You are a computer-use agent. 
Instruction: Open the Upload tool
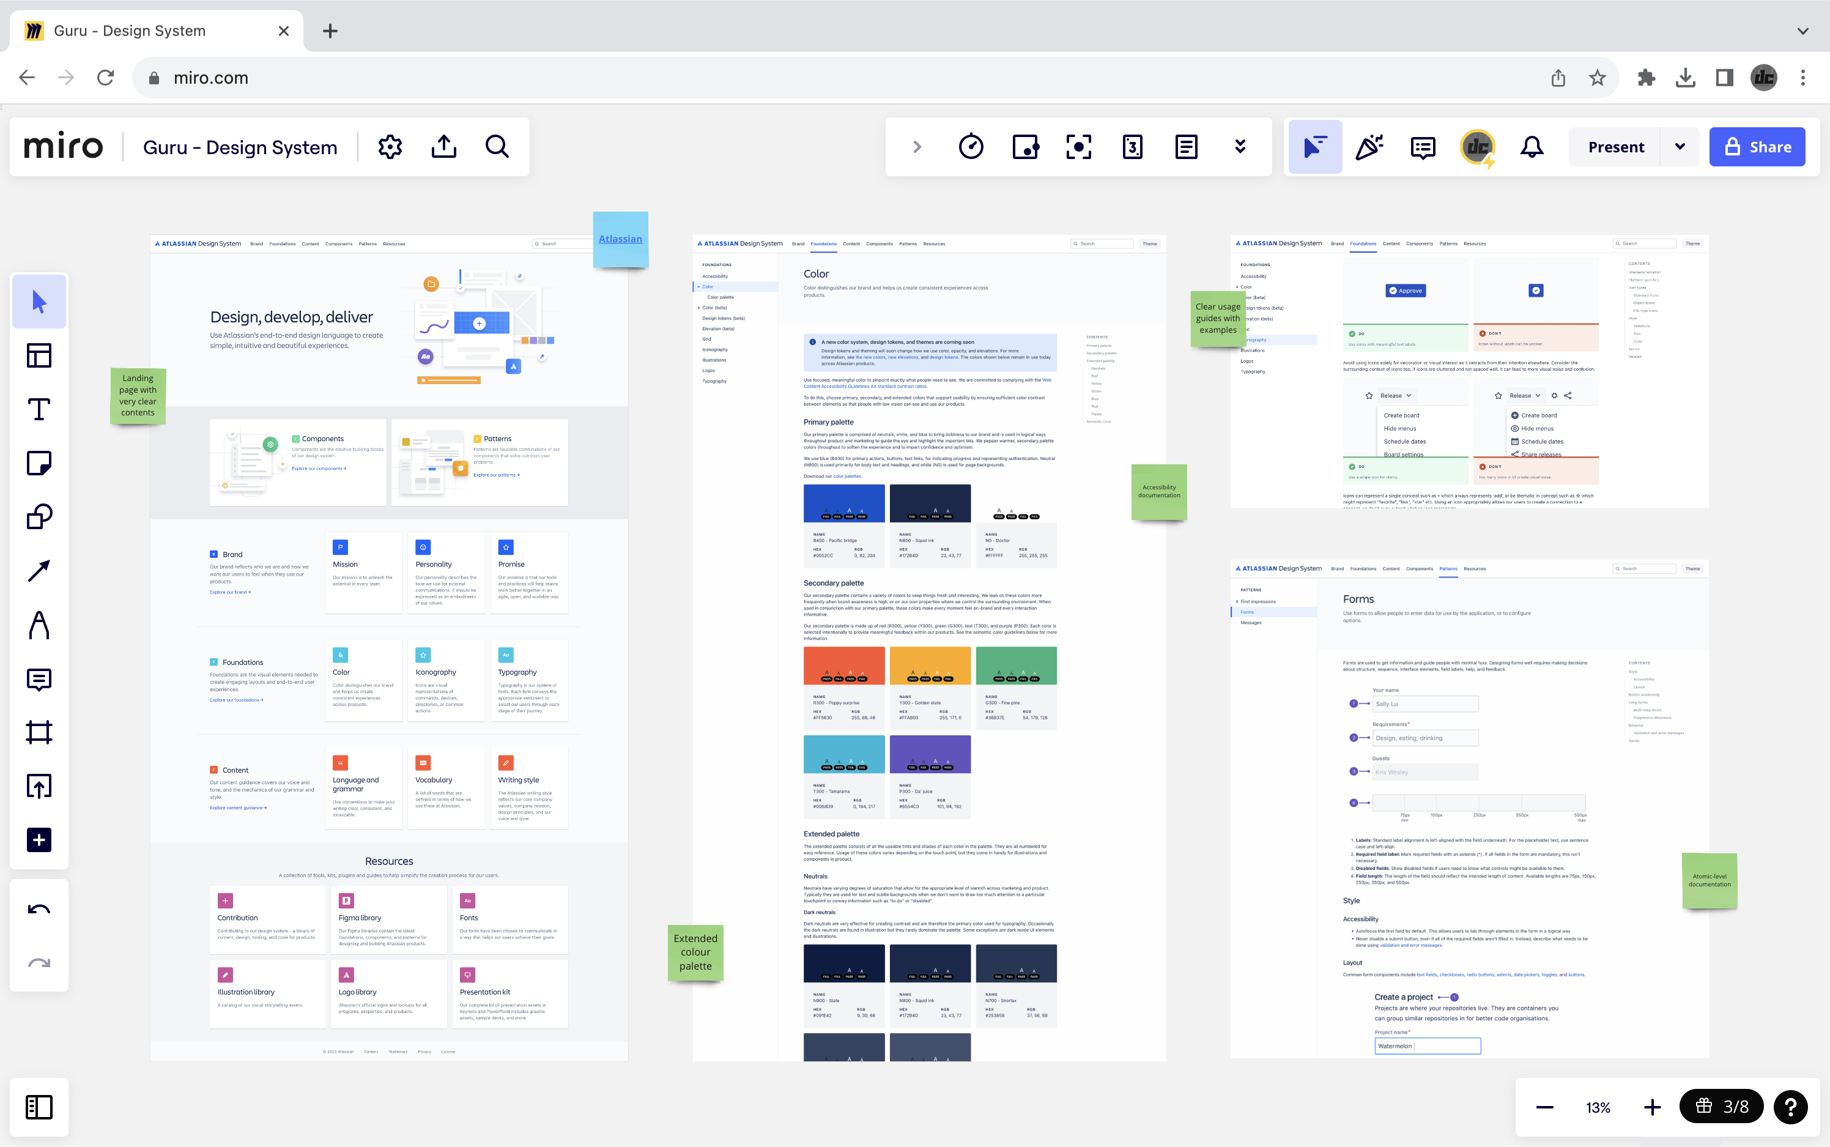(x=39, y=786)
